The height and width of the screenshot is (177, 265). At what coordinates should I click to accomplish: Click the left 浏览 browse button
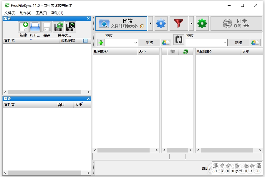tap(149, 42)
